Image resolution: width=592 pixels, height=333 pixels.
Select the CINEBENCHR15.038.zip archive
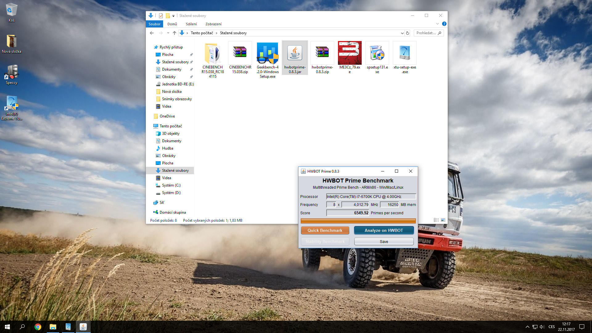(240, 58)
